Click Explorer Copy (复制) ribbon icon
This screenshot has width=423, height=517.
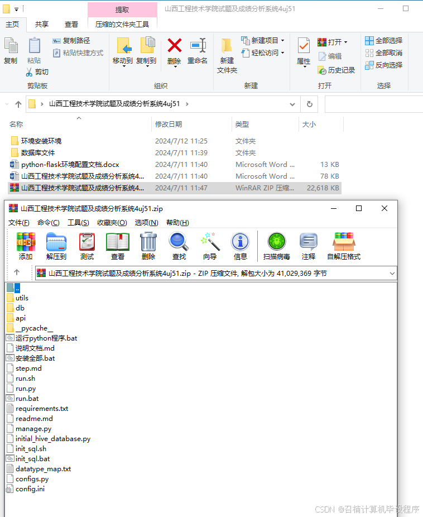pos(11,50)
